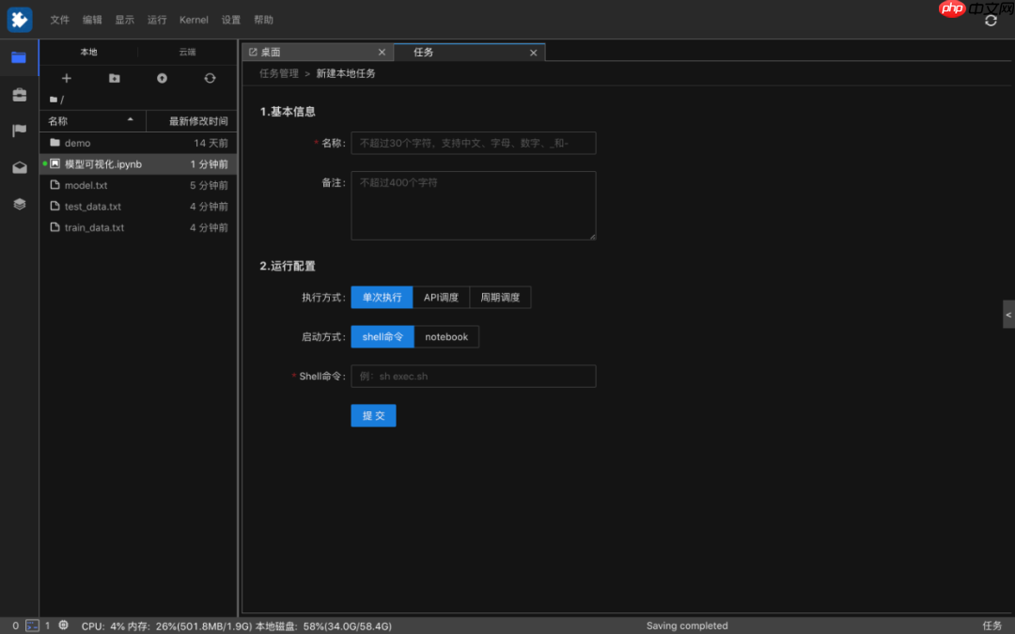Switch launch mode to notebook
This screenshot has height=634, width=1015.
coord(446,336)
